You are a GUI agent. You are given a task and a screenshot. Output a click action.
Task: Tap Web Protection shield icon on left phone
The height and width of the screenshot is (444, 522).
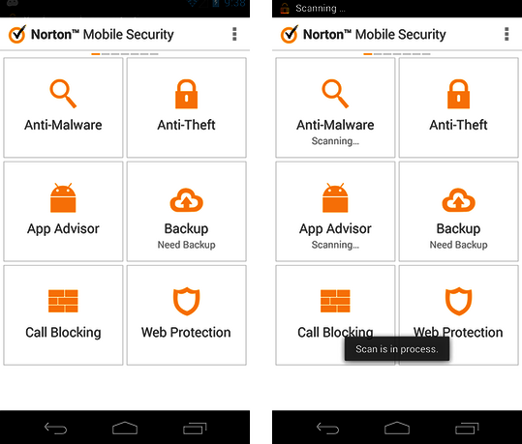click(186, 301)
